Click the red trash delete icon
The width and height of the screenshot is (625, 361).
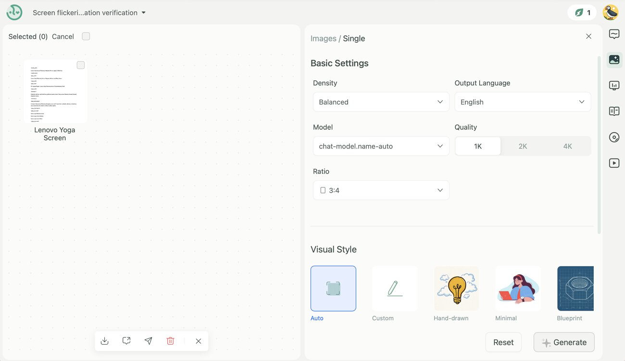pyautogui.click(x=170, y=341)
